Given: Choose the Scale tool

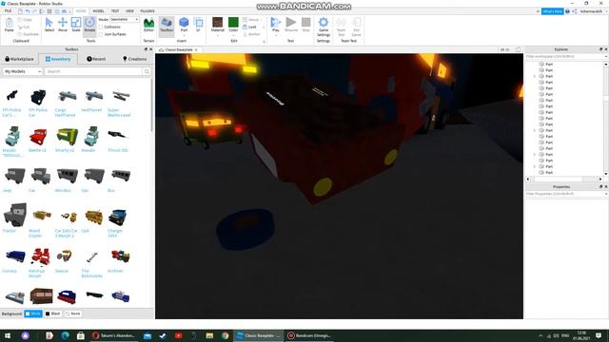Looking at the screenshot, I should pos(76,25).
